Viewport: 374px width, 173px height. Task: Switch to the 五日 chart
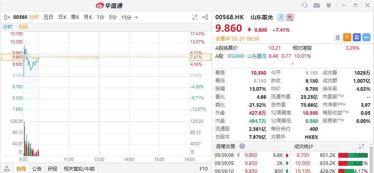pos(48,17)
